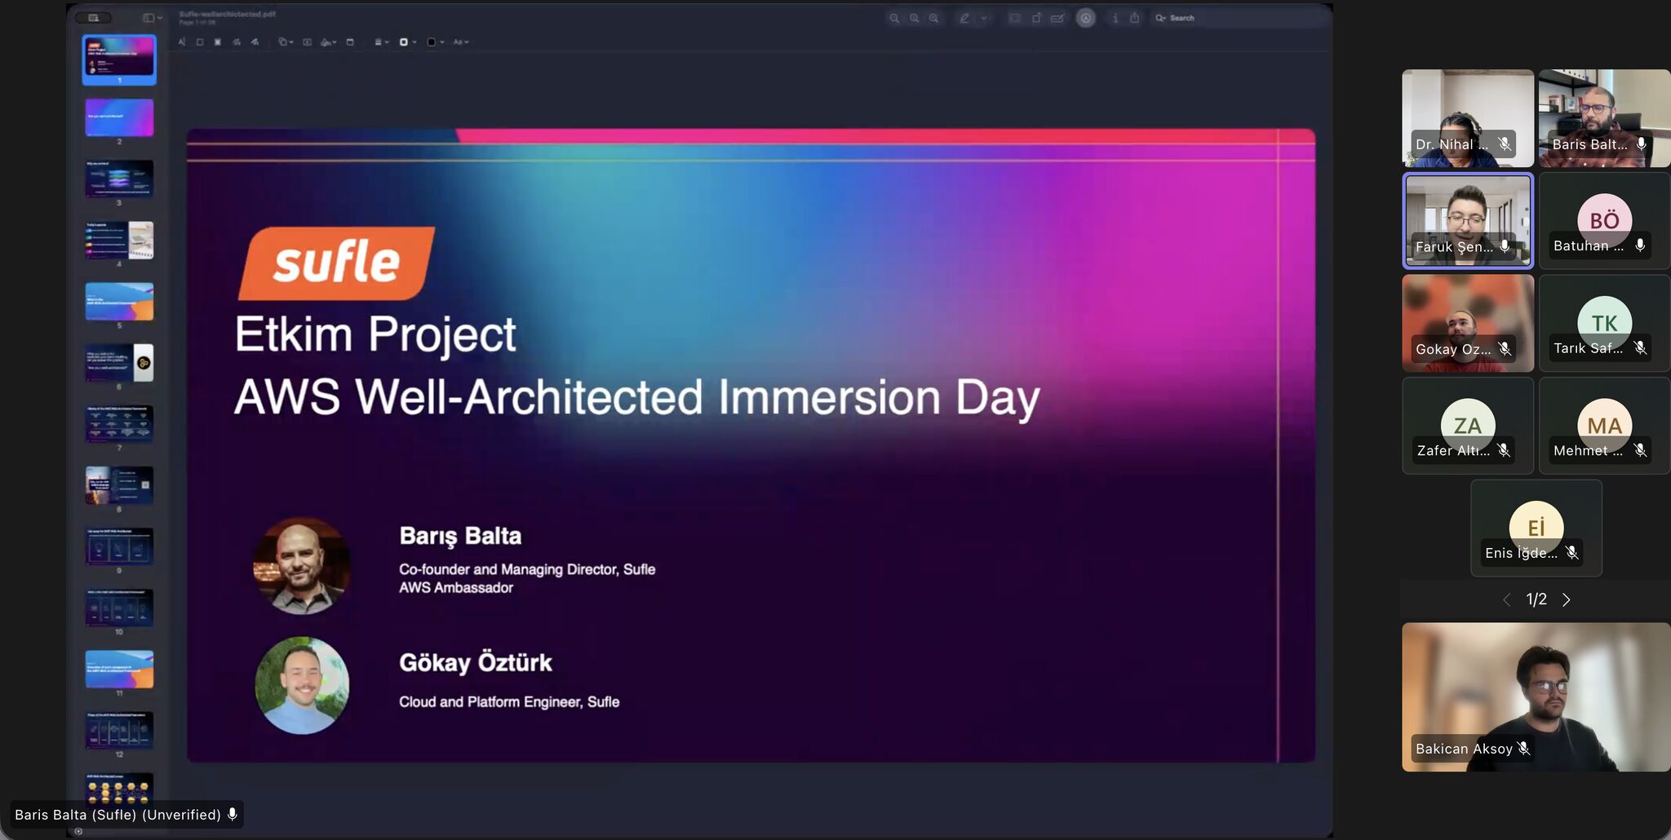The image size is (1671, 840).
Task: Select slide thumbnail 10 in sidebar
Action: pos(119,608)
